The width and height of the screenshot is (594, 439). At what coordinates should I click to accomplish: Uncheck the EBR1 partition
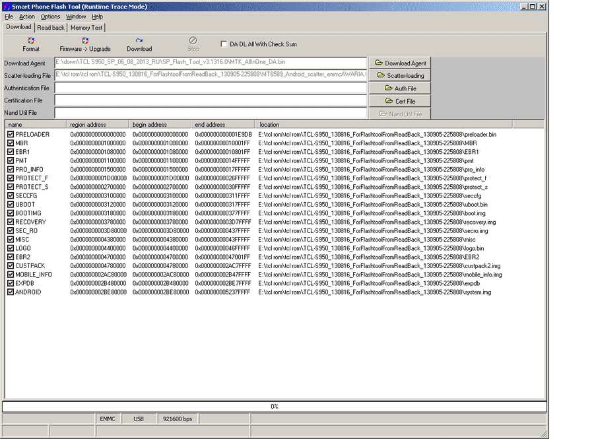pos(11,152)
